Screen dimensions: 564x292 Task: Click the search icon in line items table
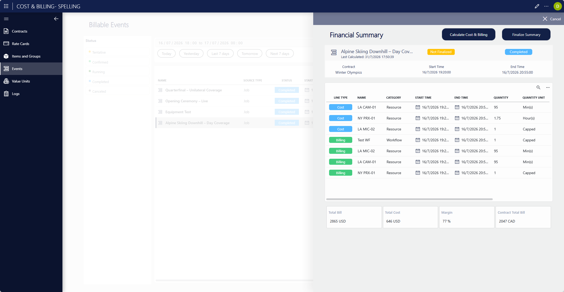[x=538, y=87]
